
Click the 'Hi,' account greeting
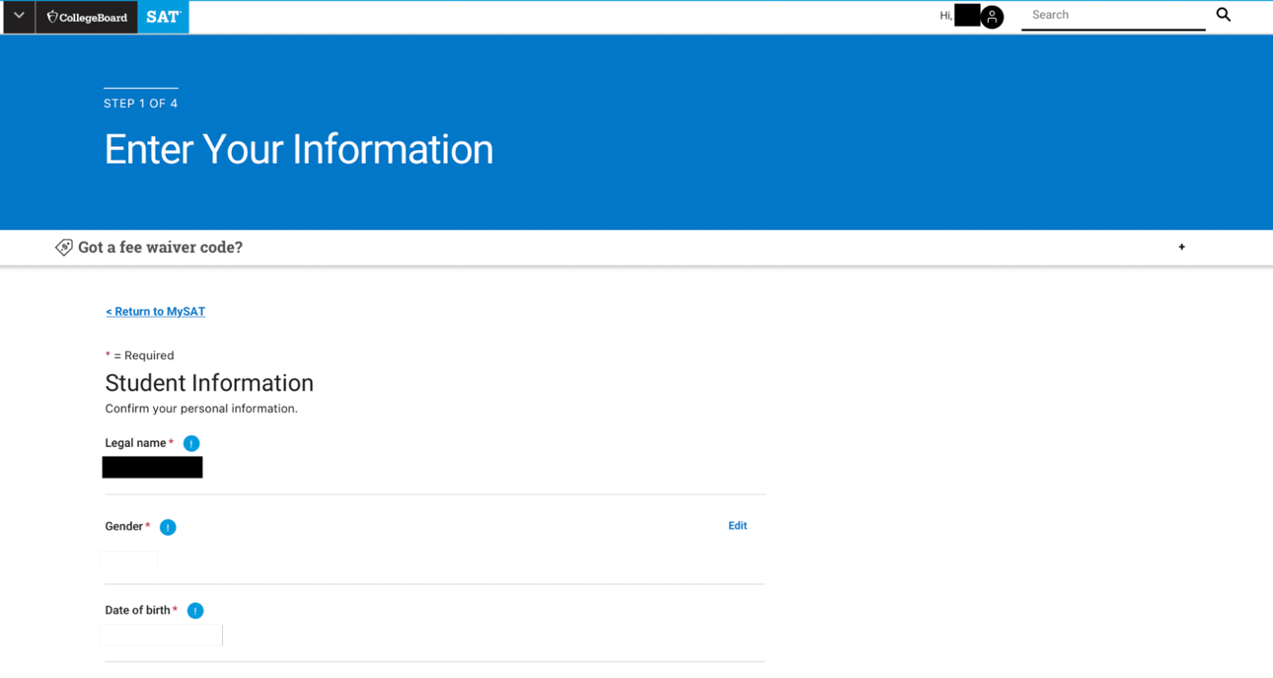[x=945, y=16]
